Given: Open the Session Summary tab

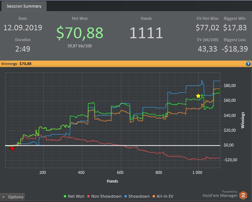Looking at the screenshot, I should pyautogui.click(x=24, y=6).
